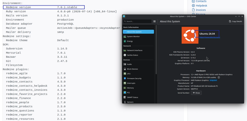This screenshot has height=121, width=247.
Task: Open System Monitor in Info Center sidebar
Action: (139, 36)
